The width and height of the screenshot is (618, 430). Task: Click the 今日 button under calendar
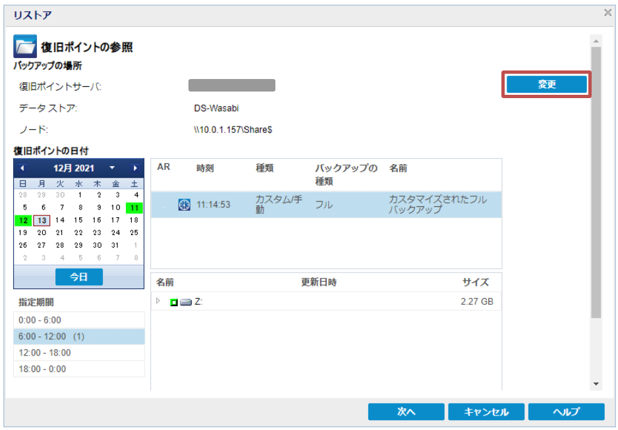(x=79, y=277)
